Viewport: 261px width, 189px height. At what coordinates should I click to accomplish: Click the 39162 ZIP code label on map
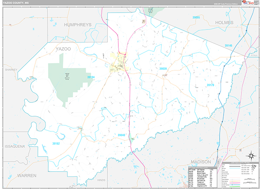click(56, 143)
